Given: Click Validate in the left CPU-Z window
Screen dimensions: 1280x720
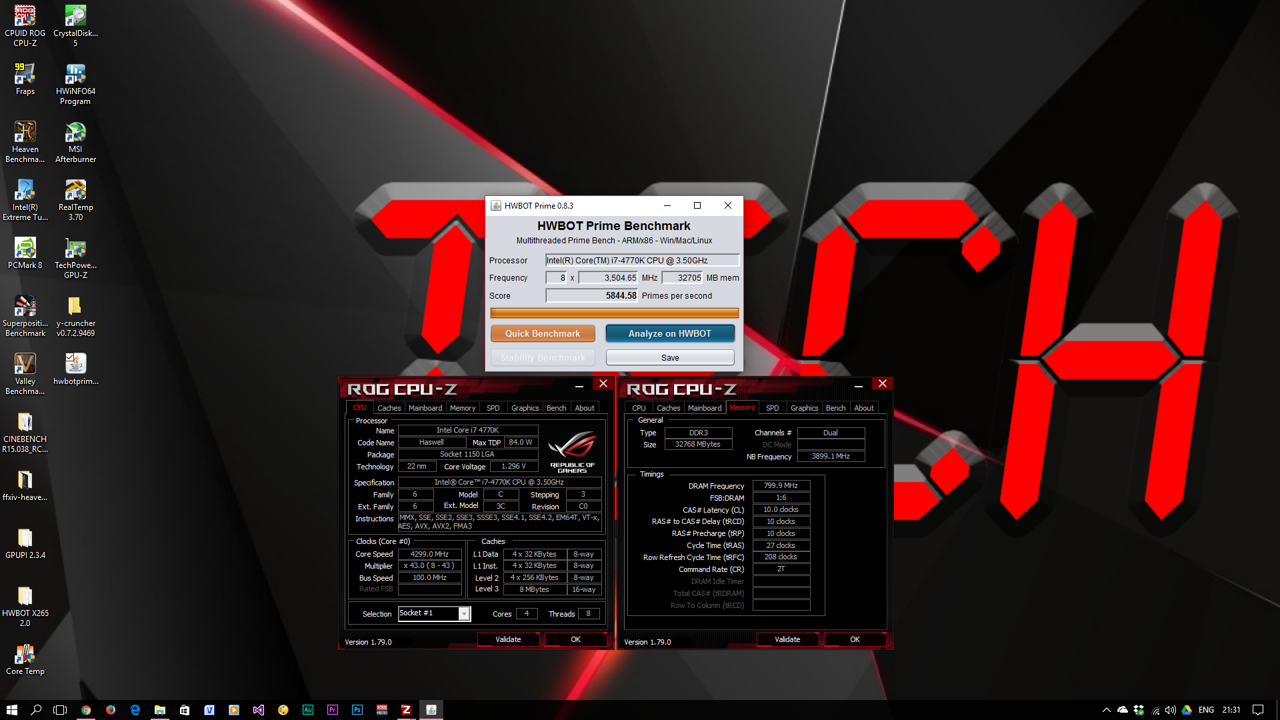Looking at the screenshot, I should [x=508, y=639].
